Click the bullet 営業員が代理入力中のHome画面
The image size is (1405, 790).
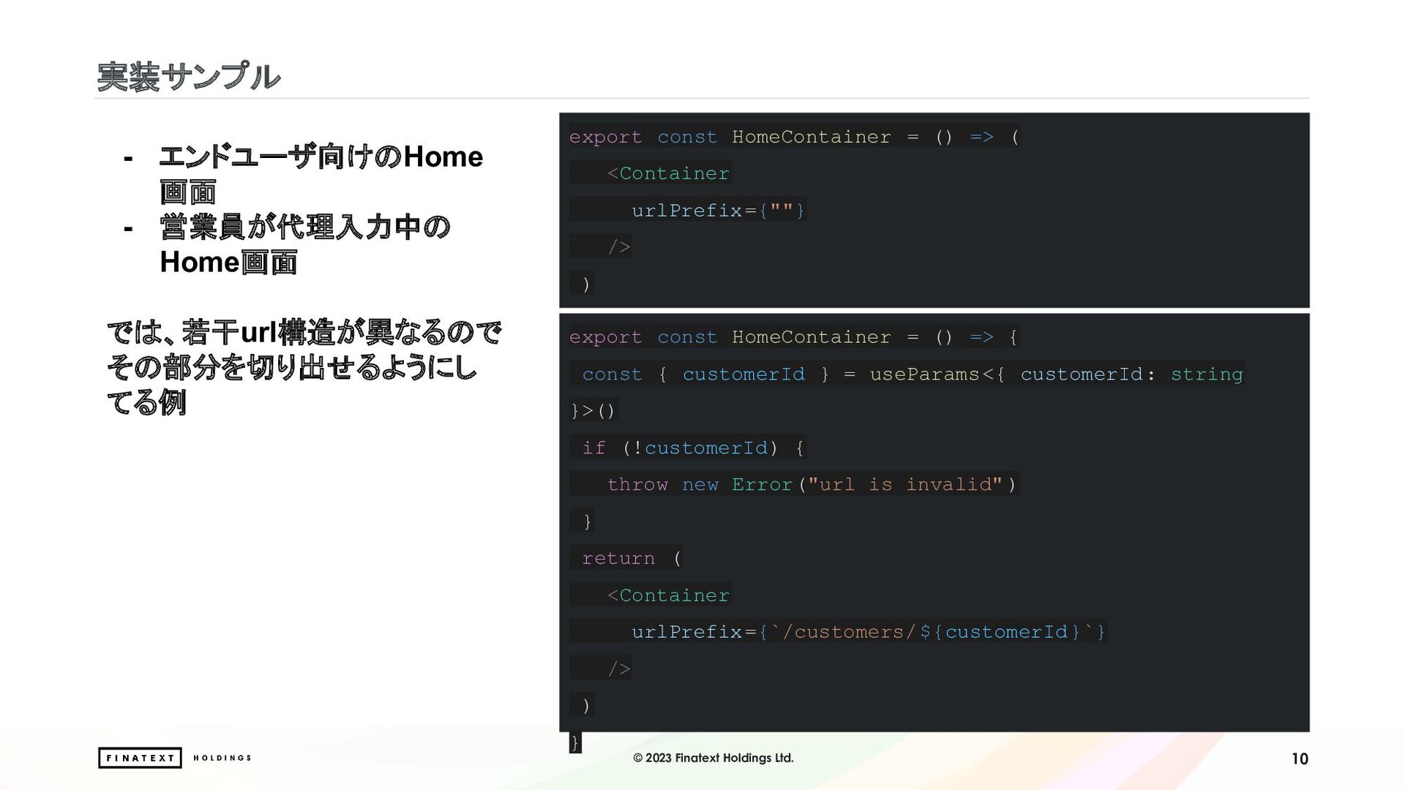304,244
